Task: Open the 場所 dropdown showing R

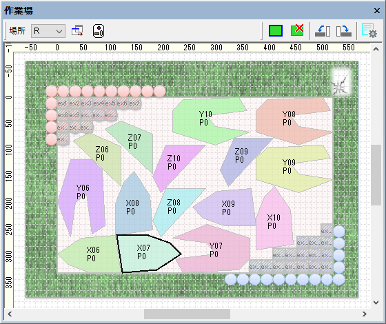Action: (x=48, y=31)
